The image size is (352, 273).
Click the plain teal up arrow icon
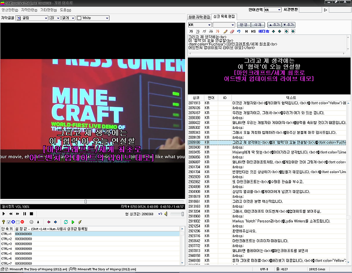point(280,31)
